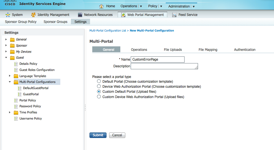Expand the My Devices tree node arrow
Image resolution: width=274 pixels, height=150 pixels.
tap(6, 51)
